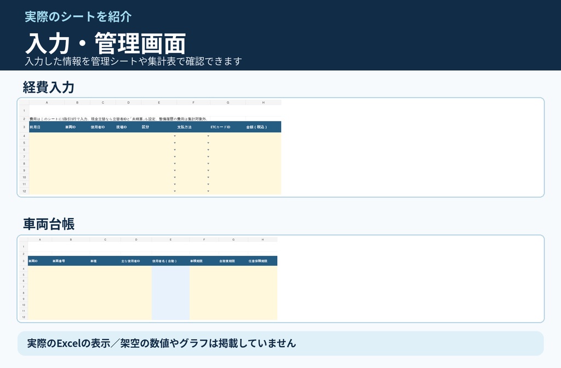Click the note text starting 費用はこのシートに
The height and width of the screenshot is (368, 561).
118,119
